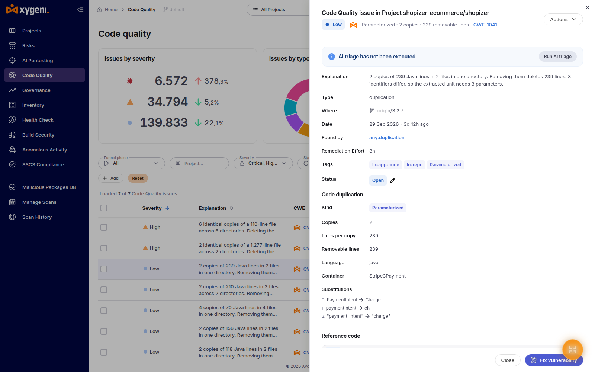Click the Project filter field
The width and height of the screenshot is (595, 372).
coord(199,163)
